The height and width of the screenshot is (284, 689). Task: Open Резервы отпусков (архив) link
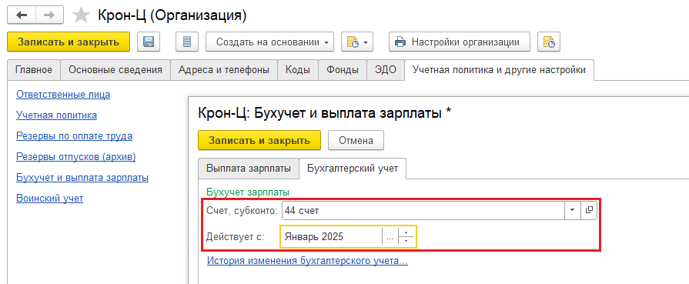(76, 156)
